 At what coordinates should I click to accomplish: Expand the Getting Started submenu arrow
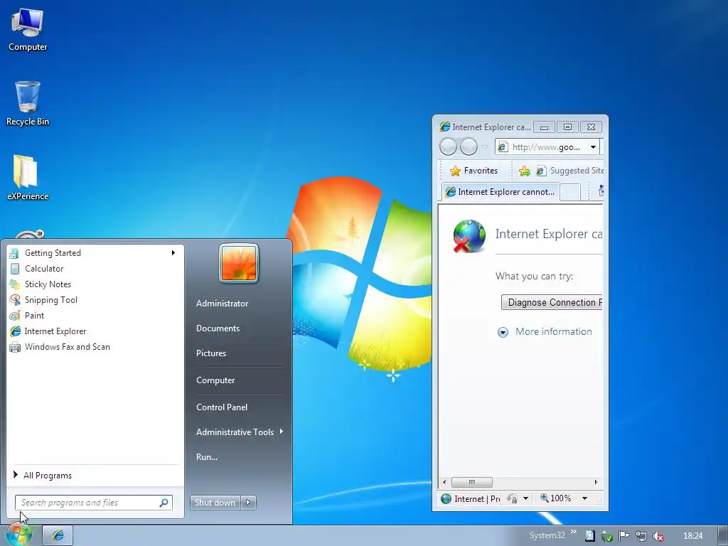click(173, 253)
